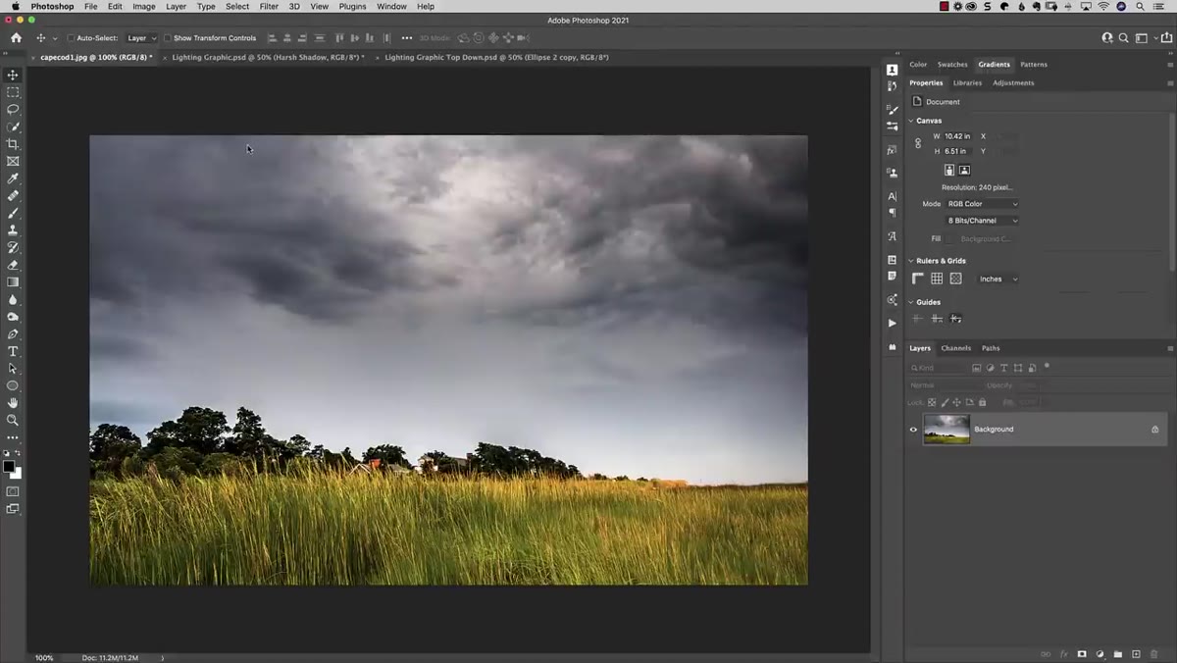
Task: Collapse the Canvas section
Action: tap(910, 121)
